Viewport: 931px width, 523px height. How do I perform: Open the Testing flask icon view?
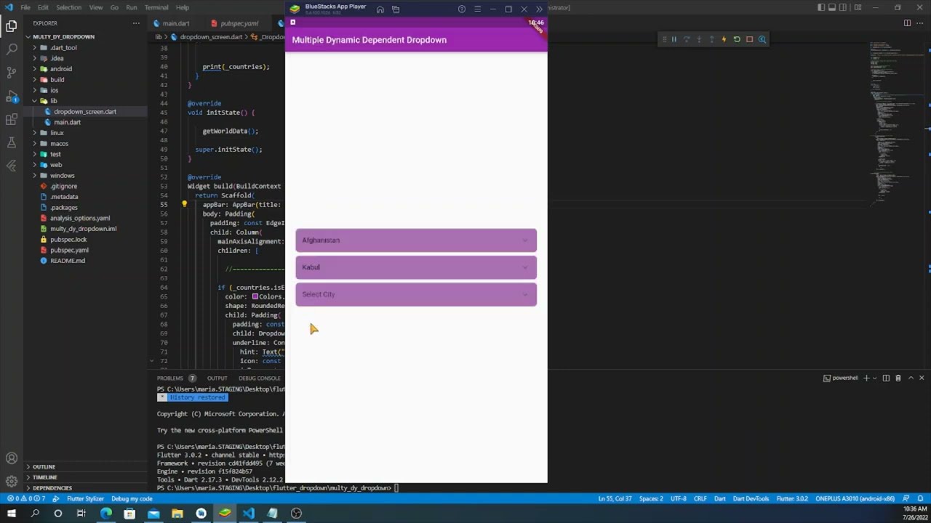(x=11, y=142)
